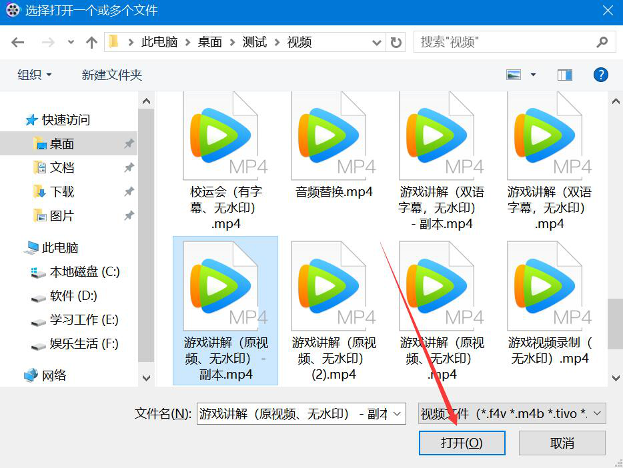Go up one folder level
This screenshot has height=468, width=623.
[91, 42]
